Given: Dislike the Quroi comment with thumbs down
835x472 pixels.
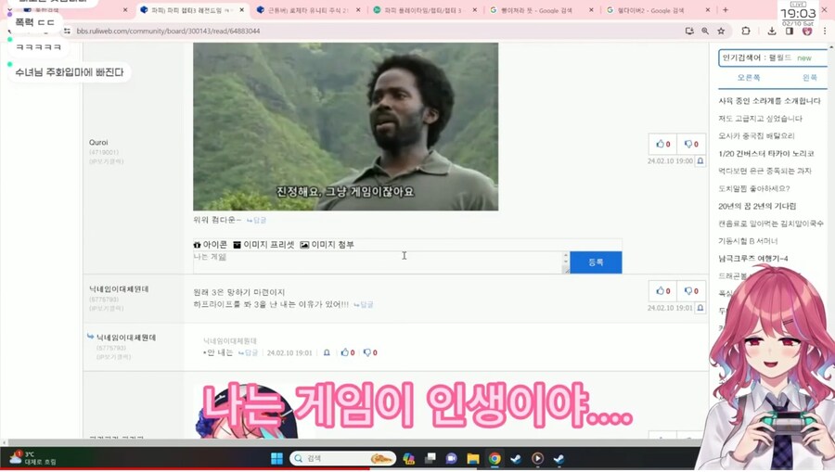Looking at the screenshot, I should pos(691,144).
